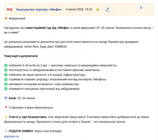Click the Мф avatar logo
The image size is (158, 140).
pyautogui.click(x=10, y=10)
